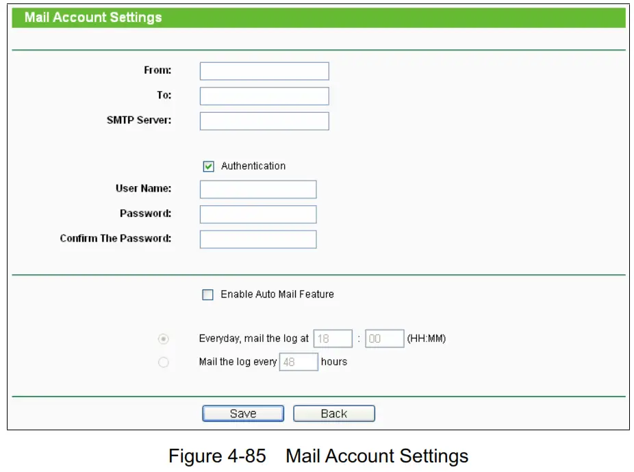Focus the User Name input box
This screenshot has height=472, width=634.
point(258,189)
